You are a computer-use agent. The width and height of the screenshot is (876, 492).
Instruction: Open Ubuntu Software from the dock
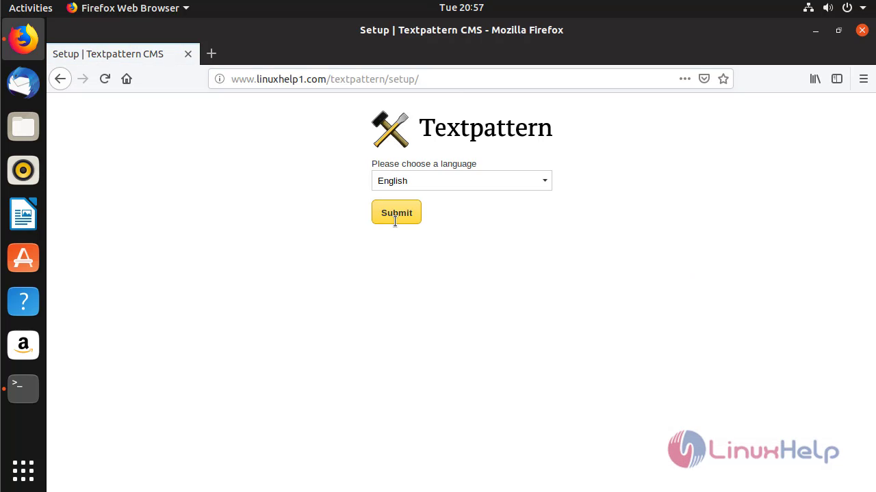click(x=23, y=258)
